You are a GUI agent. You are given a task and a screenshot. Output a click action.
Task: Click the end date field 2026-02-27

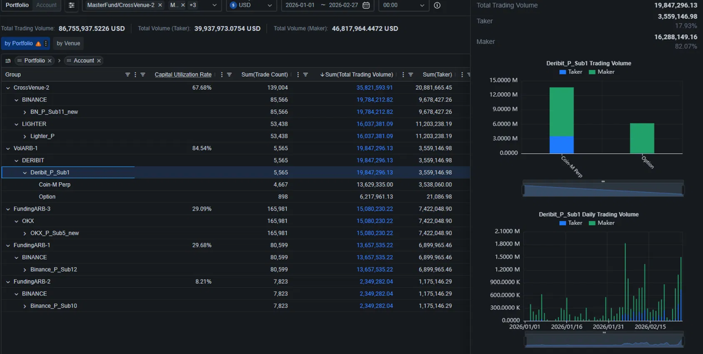343,5
